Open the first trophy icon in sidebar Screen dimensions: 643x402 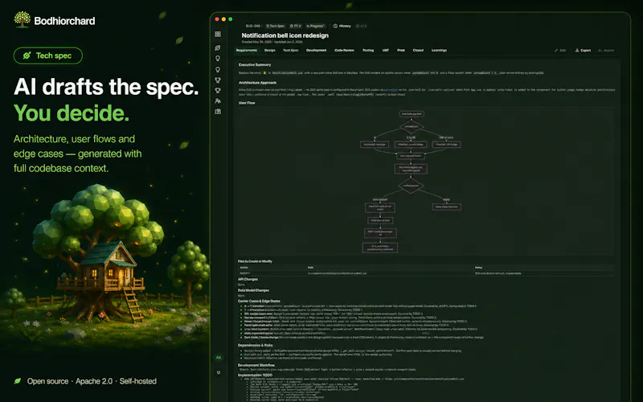tap(218, 80)
